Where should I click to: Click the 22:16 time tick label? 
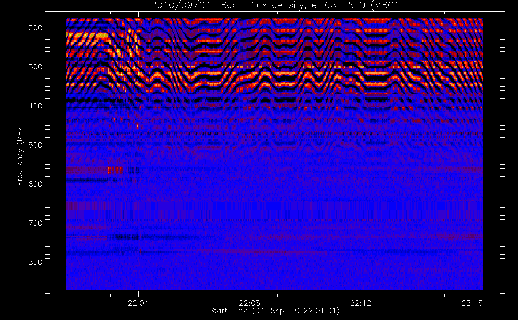[x=472, y=303]
